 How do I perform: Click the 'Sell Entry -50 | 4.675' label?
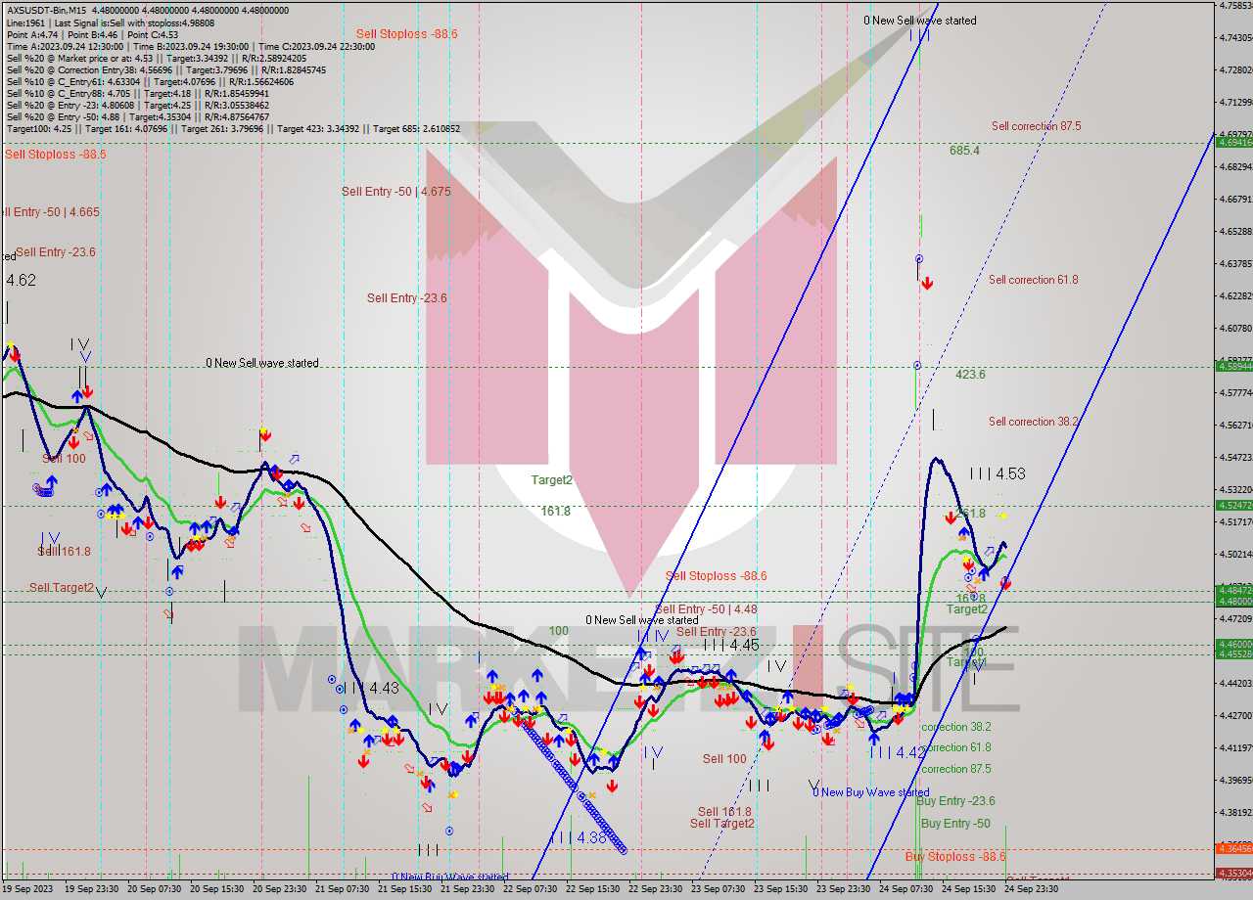395,192
